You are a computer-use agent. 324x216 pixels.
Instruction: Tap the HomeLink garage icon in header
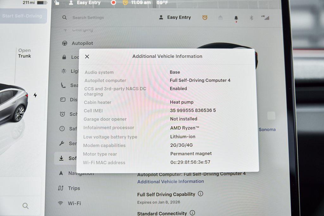point(220,18)
